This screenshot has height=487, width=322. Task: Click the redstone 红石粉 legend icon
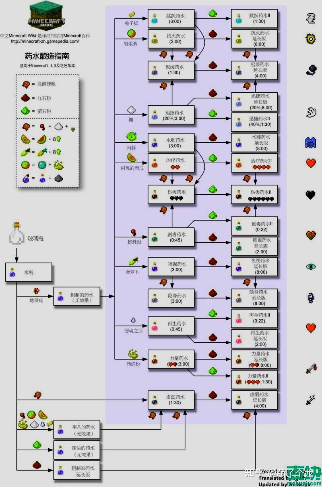click(x=26, y=97)
